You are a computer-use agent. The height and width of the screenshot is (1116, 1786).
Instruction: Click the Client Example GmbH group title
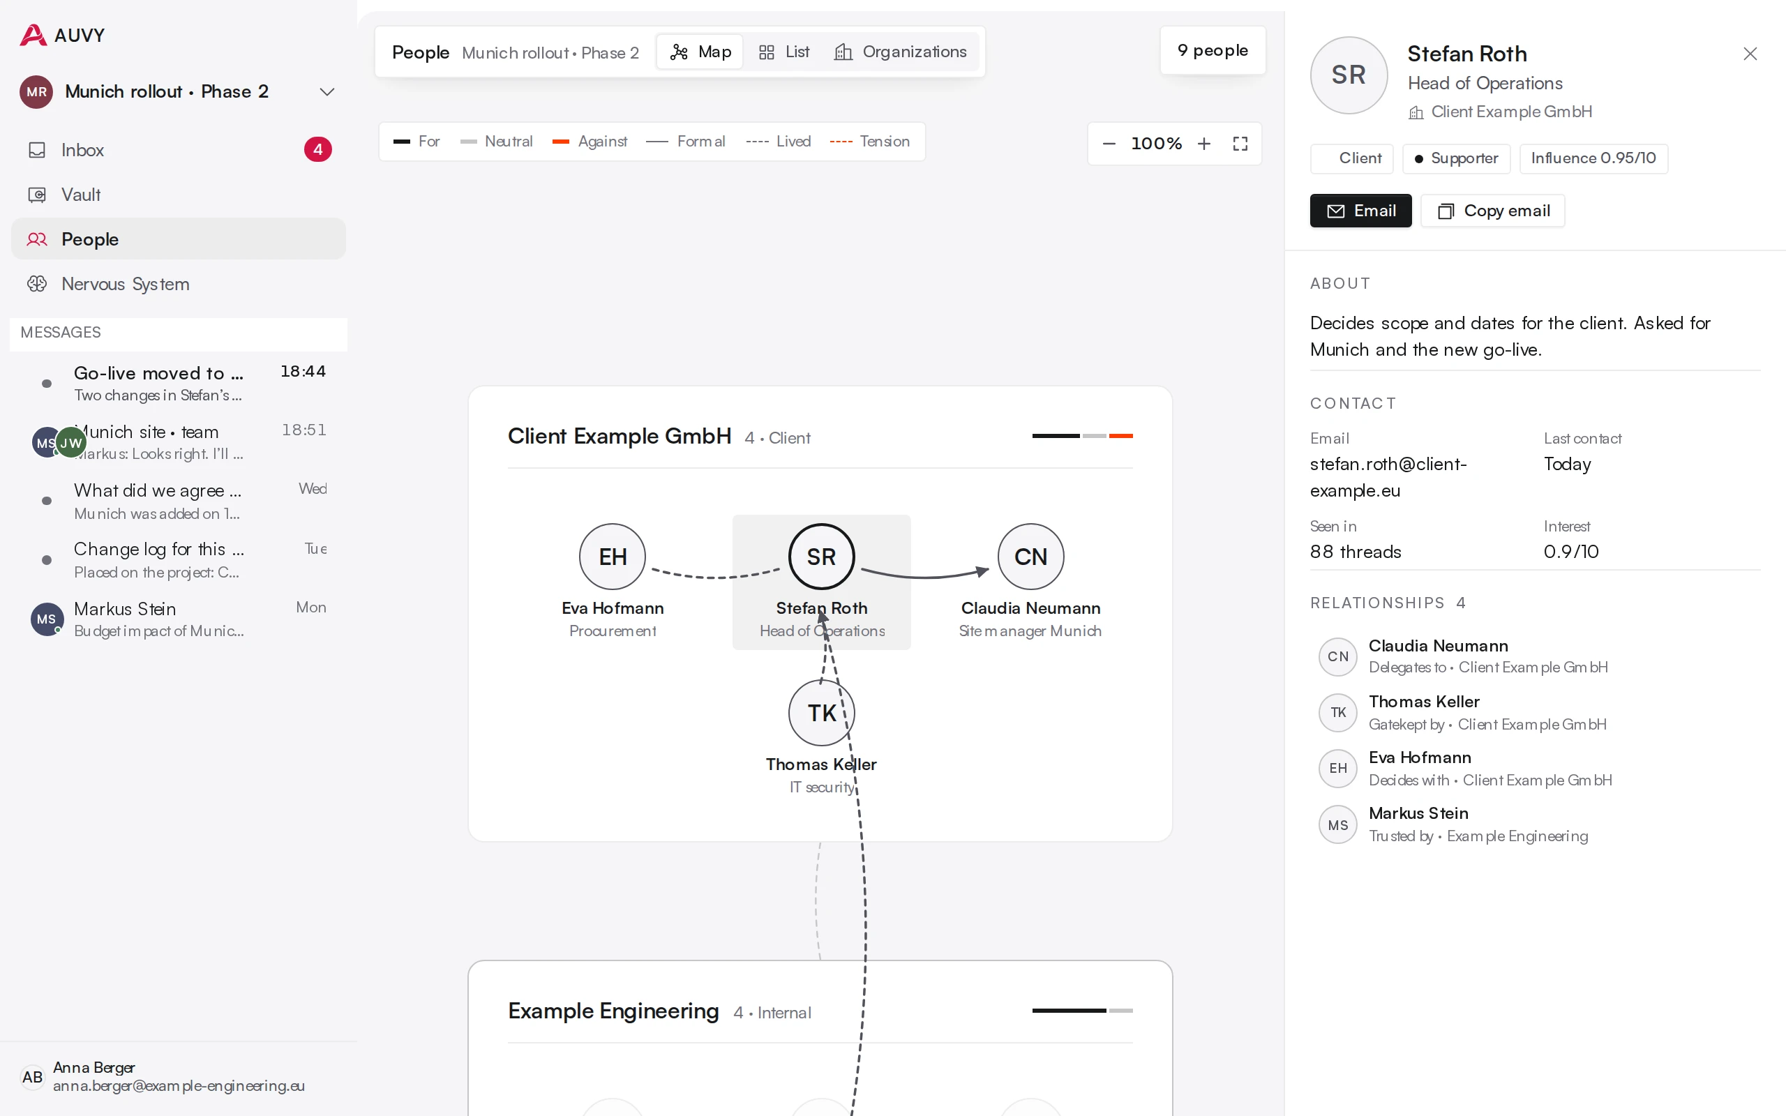[620, 436]
